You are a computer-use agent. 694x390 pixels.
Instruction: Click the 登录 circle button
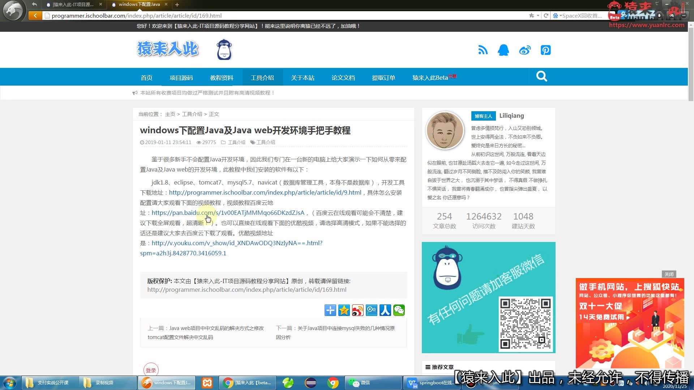click(151, 370)
